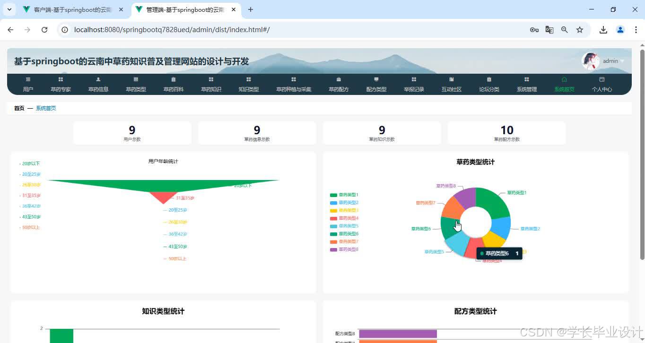Image resolution: width=645 pixels, height=343 pixels.
Task: Open the 配方类型 navigation icon
Action: coord(376,79)
